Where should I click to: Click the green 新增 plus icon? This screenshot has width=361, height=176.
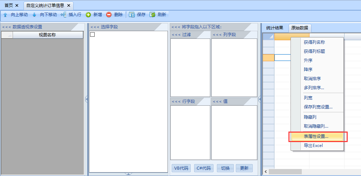pyautogui.click(x=88, y=15)
